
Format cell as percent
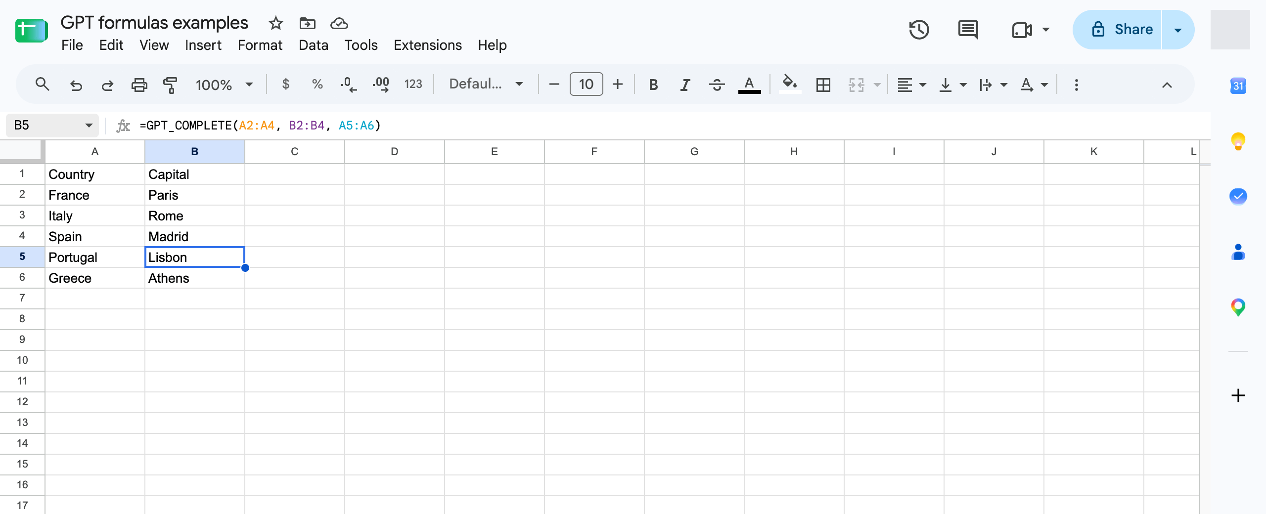coord(317,85)
